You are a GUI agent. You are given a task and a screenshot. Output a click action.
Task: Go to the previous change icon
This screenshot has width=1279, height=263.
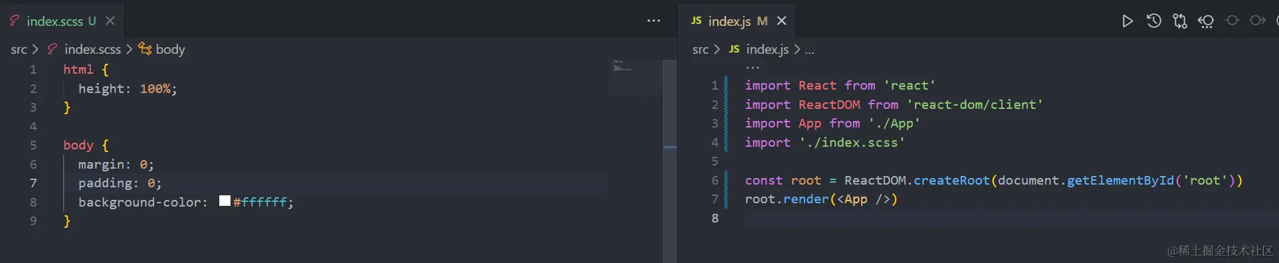[x=1232, y=21]
